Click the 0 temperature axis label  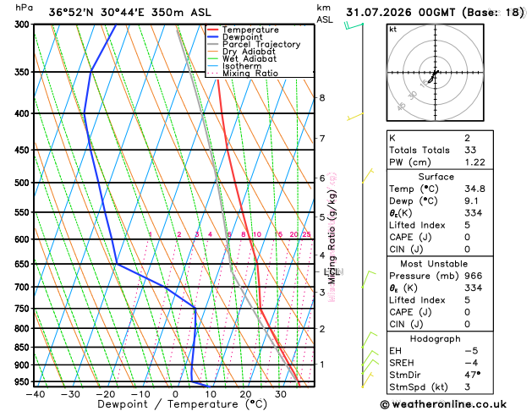point(175,394)
